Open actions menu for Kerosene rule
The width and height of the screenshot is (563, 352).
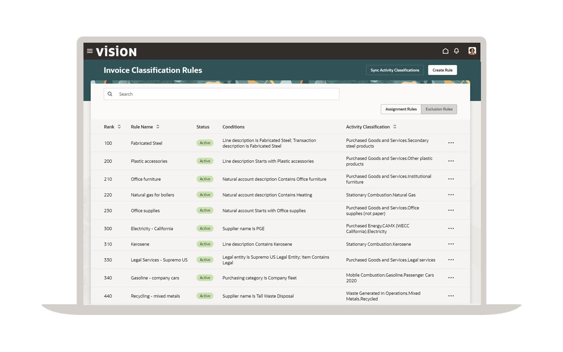pos(451,244)
